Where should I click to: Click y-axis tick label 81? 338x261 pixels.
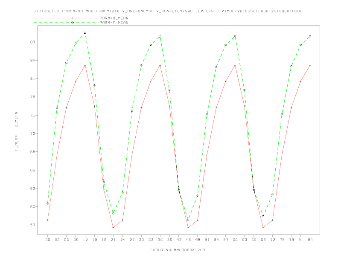point(33,78)
